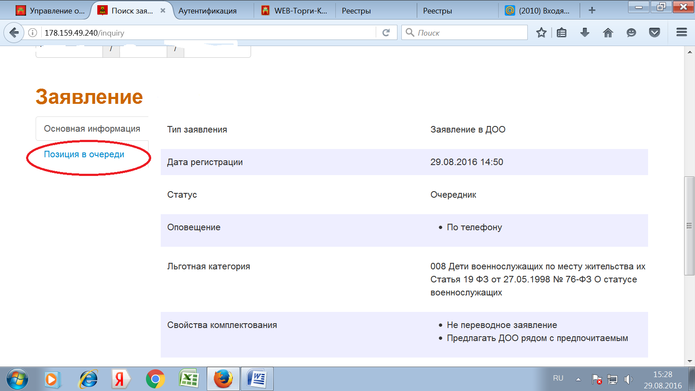Viewport: 695px width, 391px height.
Task: Expand hidden system tray icons
Action: click(x=578, y=378)
